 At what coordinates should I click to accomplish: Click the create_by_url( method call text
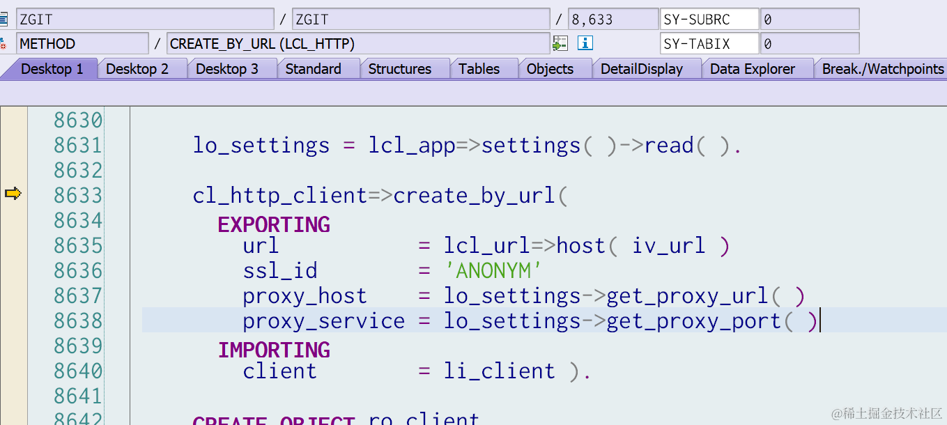(x=481, y=196)
